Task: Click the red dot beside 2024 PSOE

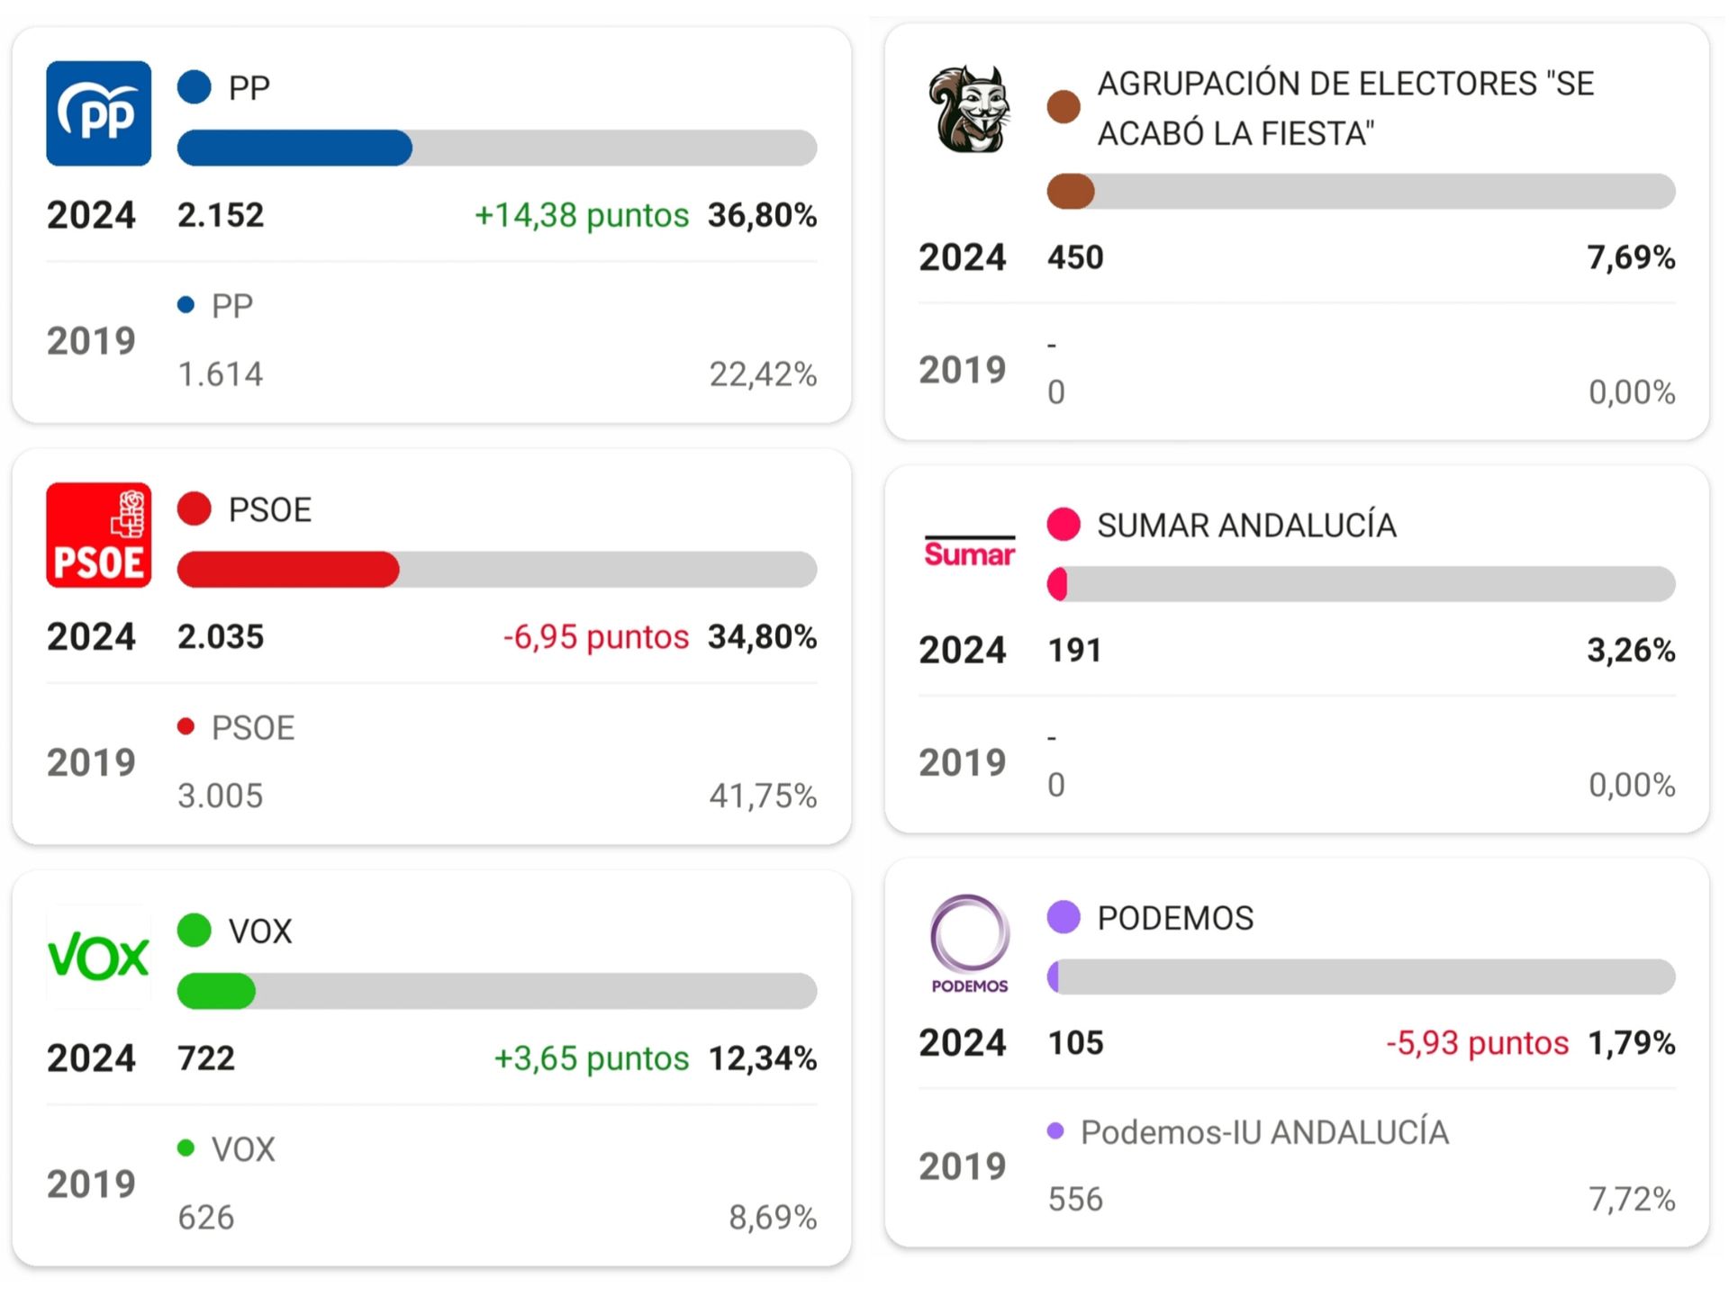Action: point(195,508)
